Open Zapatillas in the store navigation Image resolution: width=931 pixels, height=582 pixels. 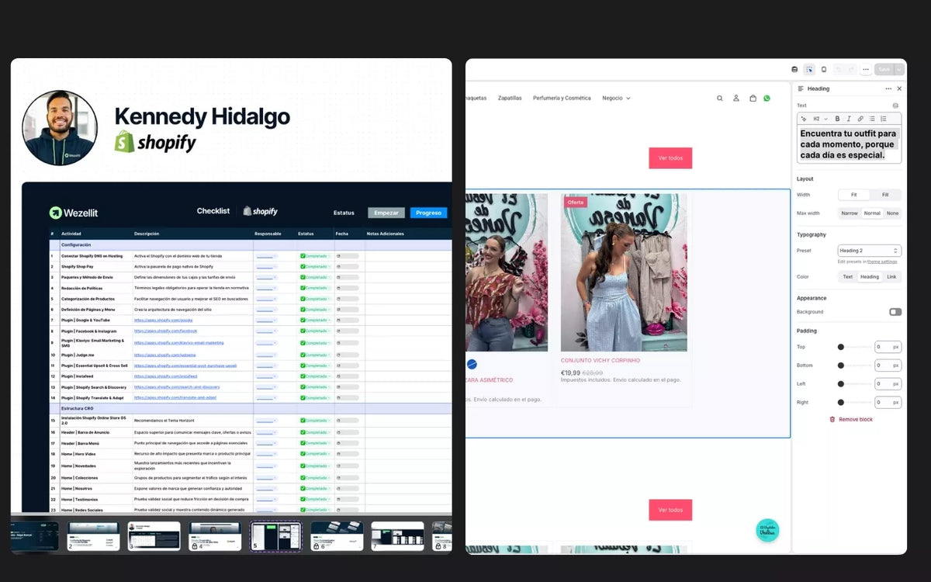click(510, 99)
